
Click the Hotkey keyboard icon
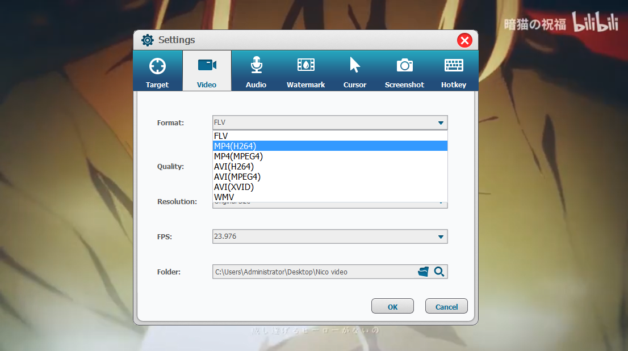(x=453, y=65)
